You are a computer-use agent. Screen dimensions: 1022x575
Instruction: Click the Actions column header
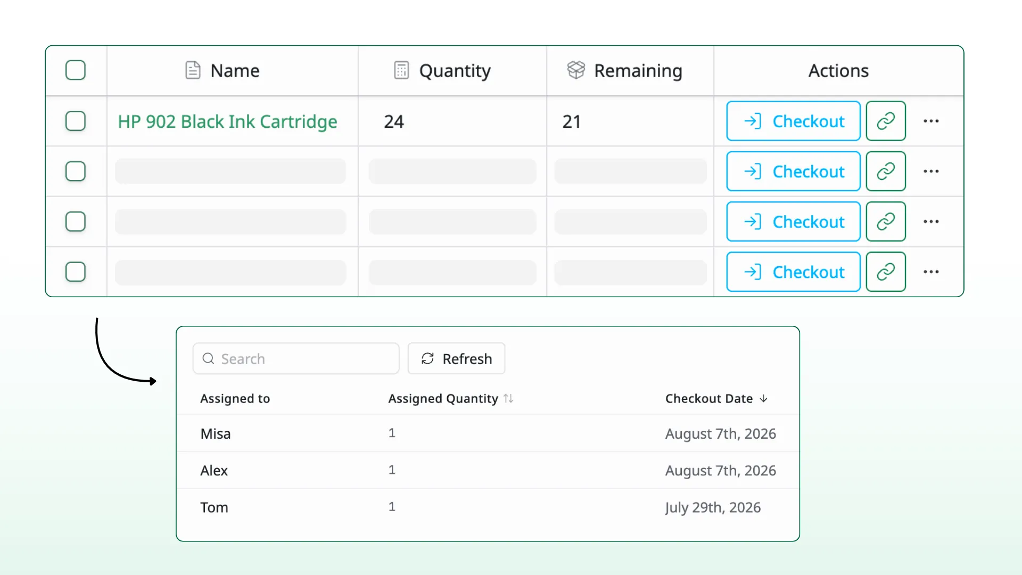(838, 70)
